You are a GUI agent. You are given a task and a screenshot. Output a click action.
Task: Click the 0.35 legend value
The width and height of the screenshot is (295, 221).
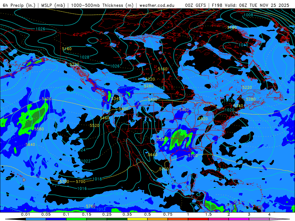pos(127,214)
